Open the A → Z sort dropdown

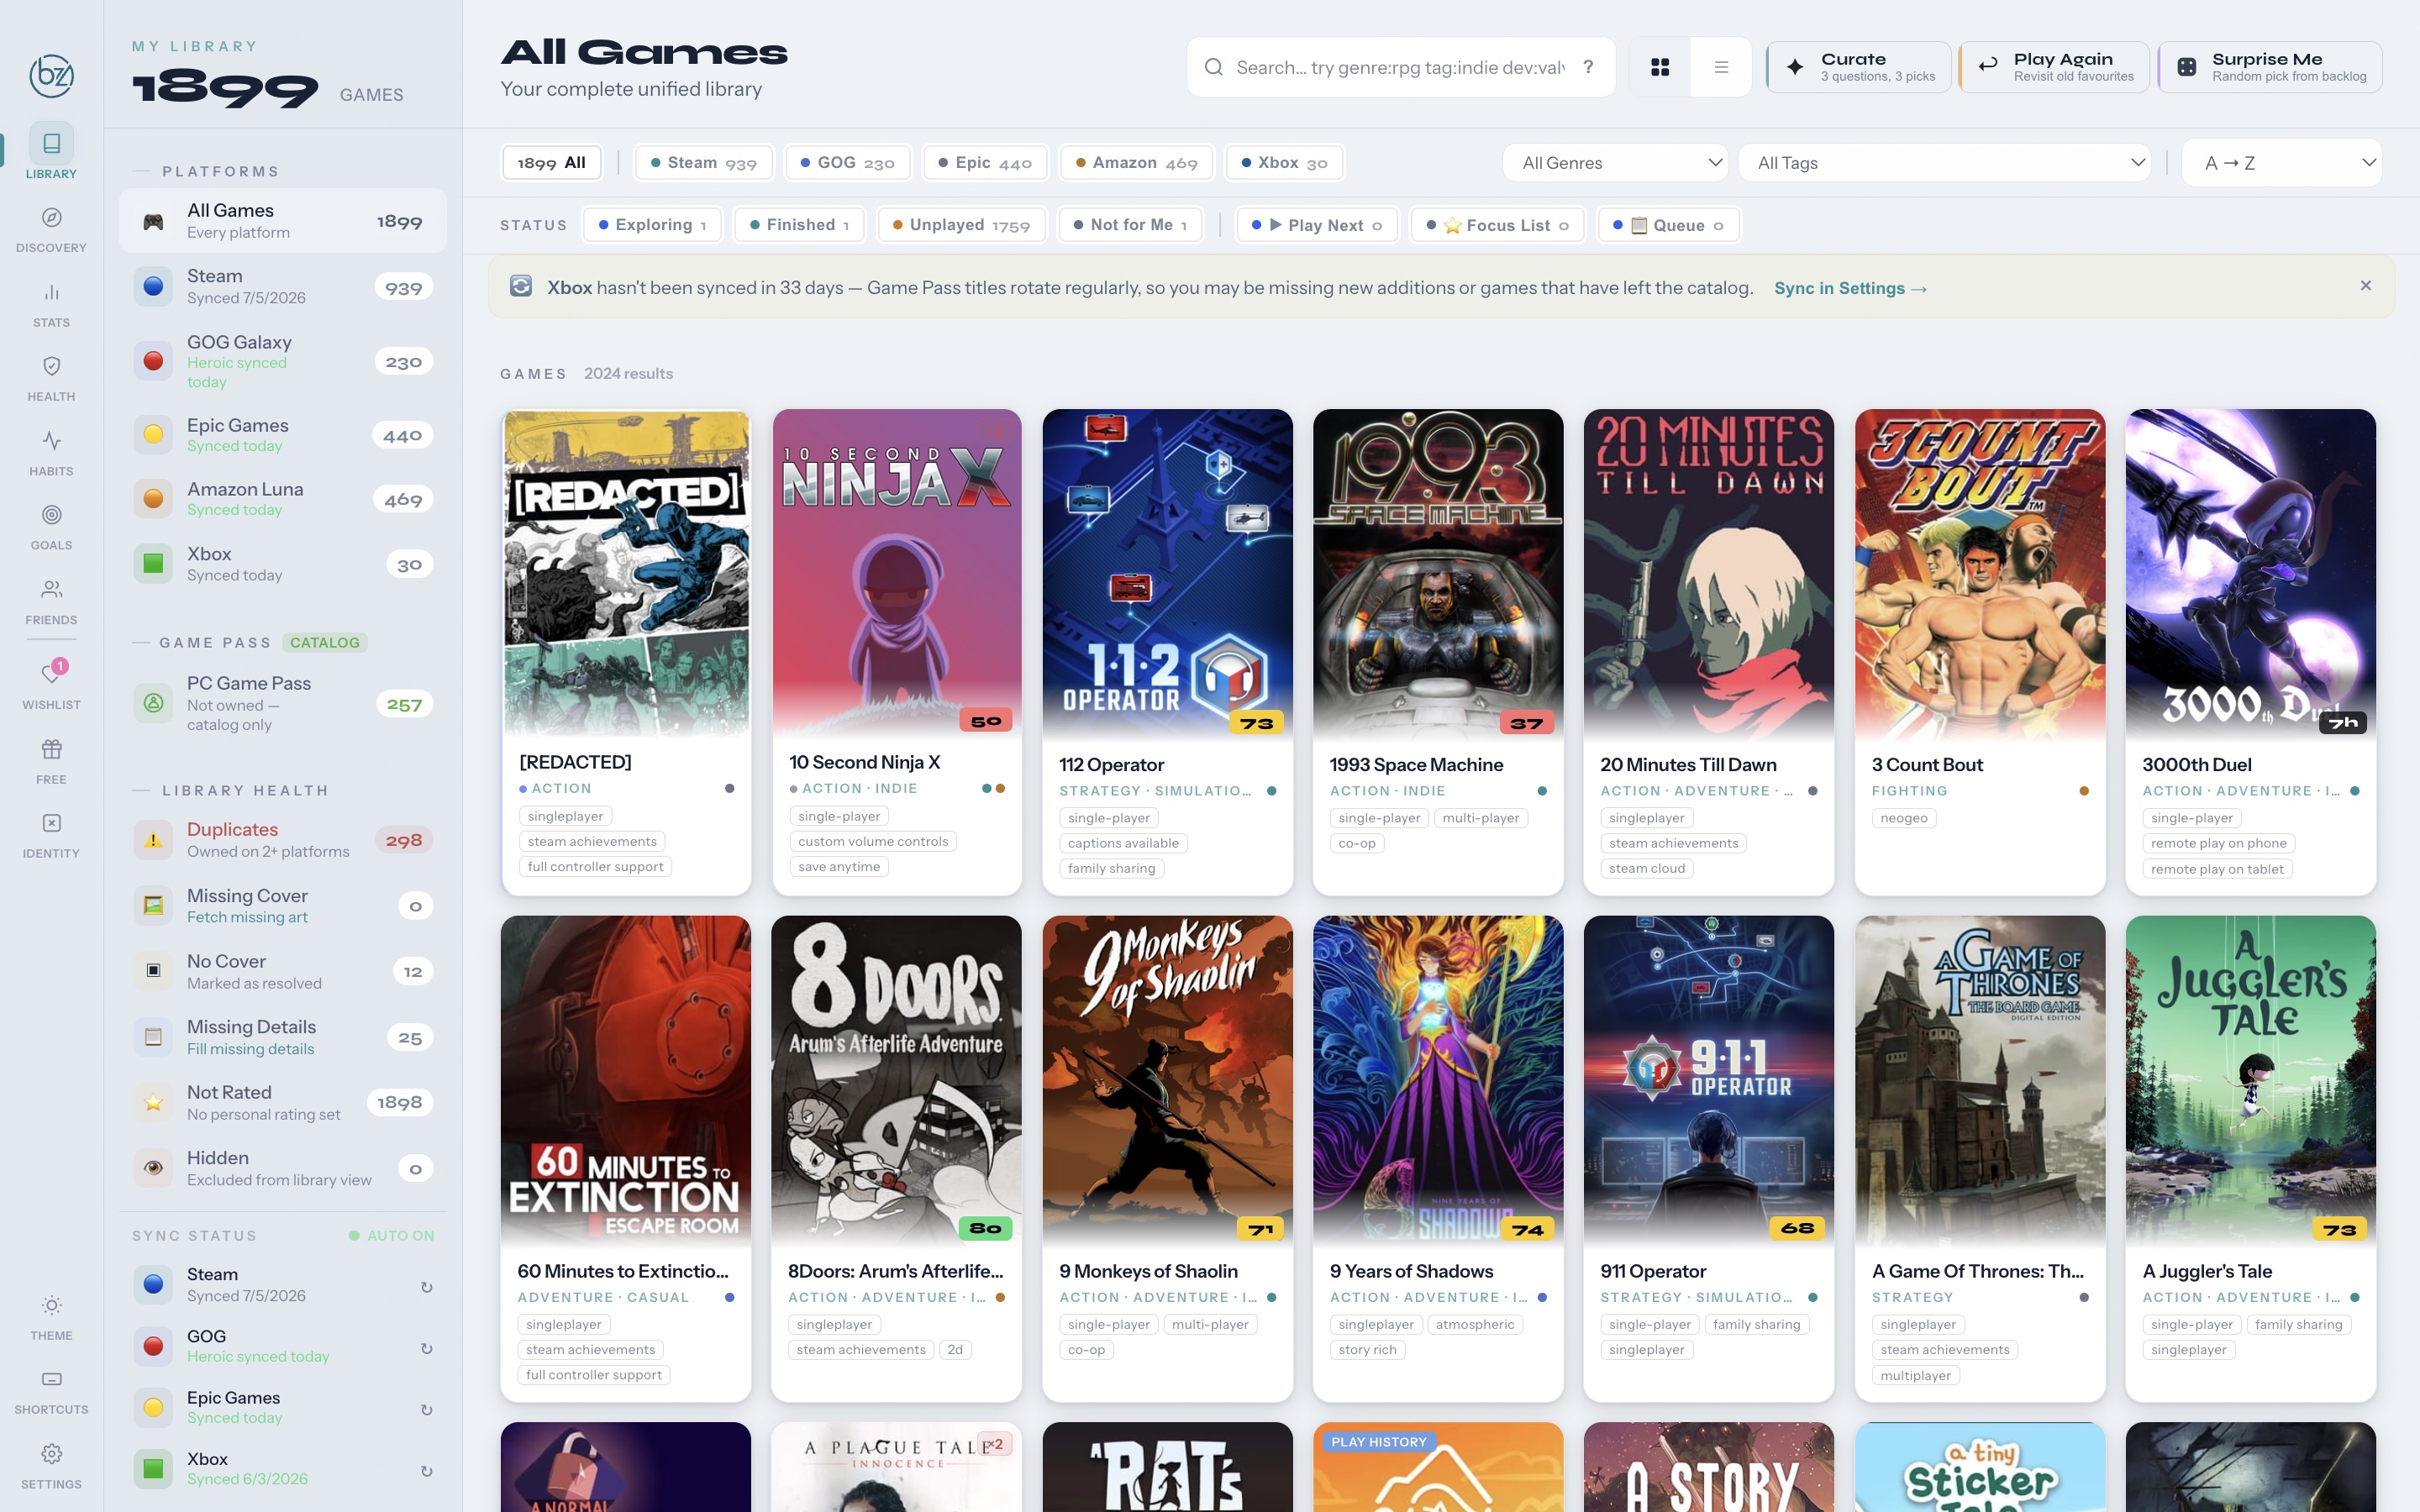2282,163
